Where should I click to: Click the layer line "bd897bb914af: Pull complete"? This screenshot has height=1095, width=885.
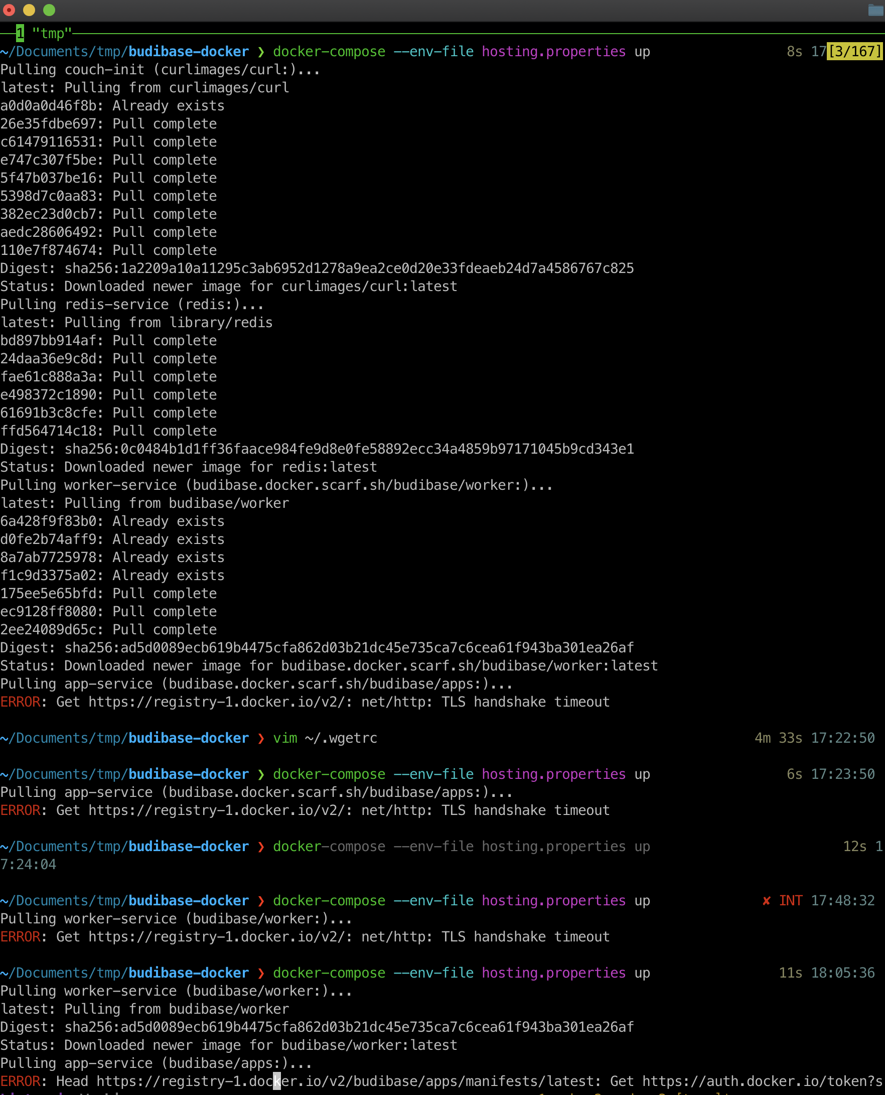[x=108, y=341]
